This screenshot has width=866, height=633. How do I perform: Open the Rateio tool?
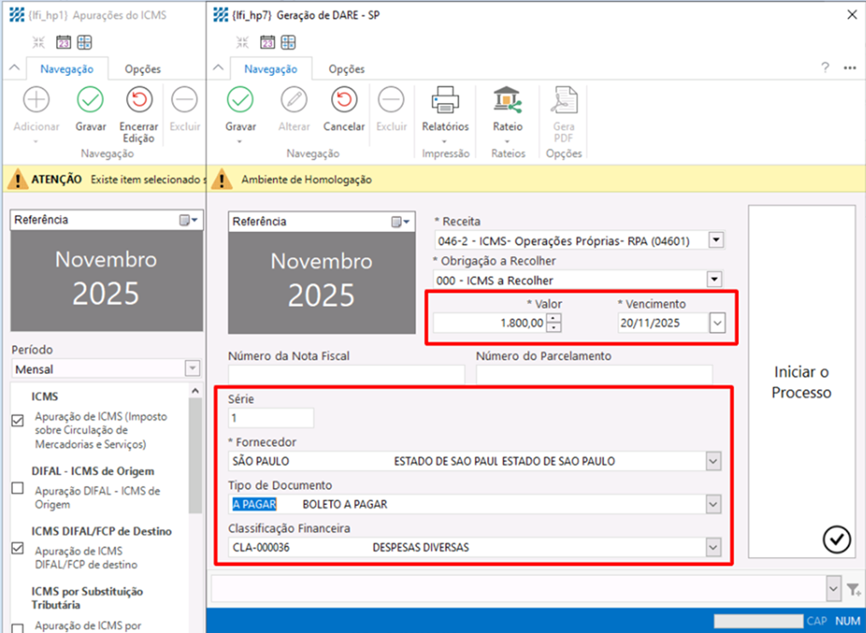coord(508,102)
